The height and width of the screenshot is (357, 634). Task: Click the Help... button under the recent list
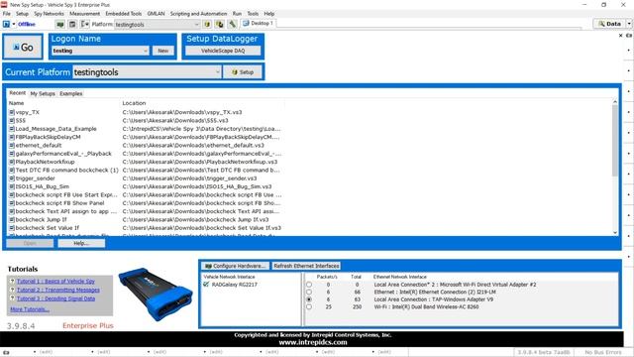click(81, 243)
